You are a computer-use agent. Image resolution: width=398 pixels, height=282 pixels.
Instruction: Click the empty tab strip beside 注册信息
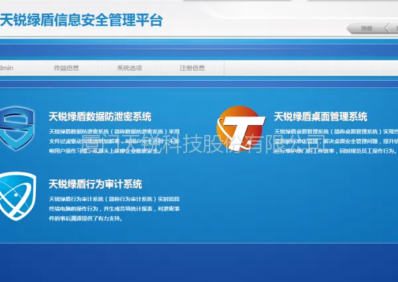pyautogui.click(x=311, y=68)
